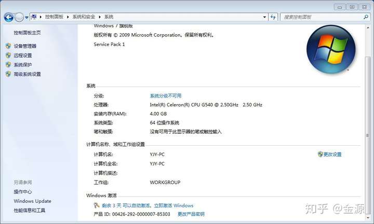Select 64 位操作系统 value

click(164, 123)
